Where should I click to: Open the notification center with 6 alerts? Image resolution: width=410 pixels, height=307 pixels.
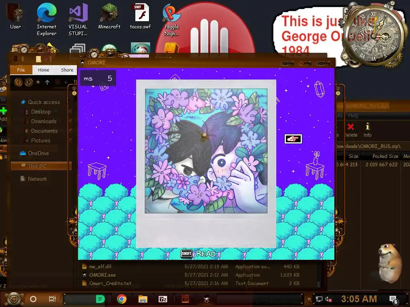pos(394,300)
